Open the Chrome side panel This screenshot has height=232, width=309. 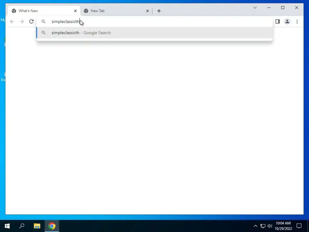(278, 21)
